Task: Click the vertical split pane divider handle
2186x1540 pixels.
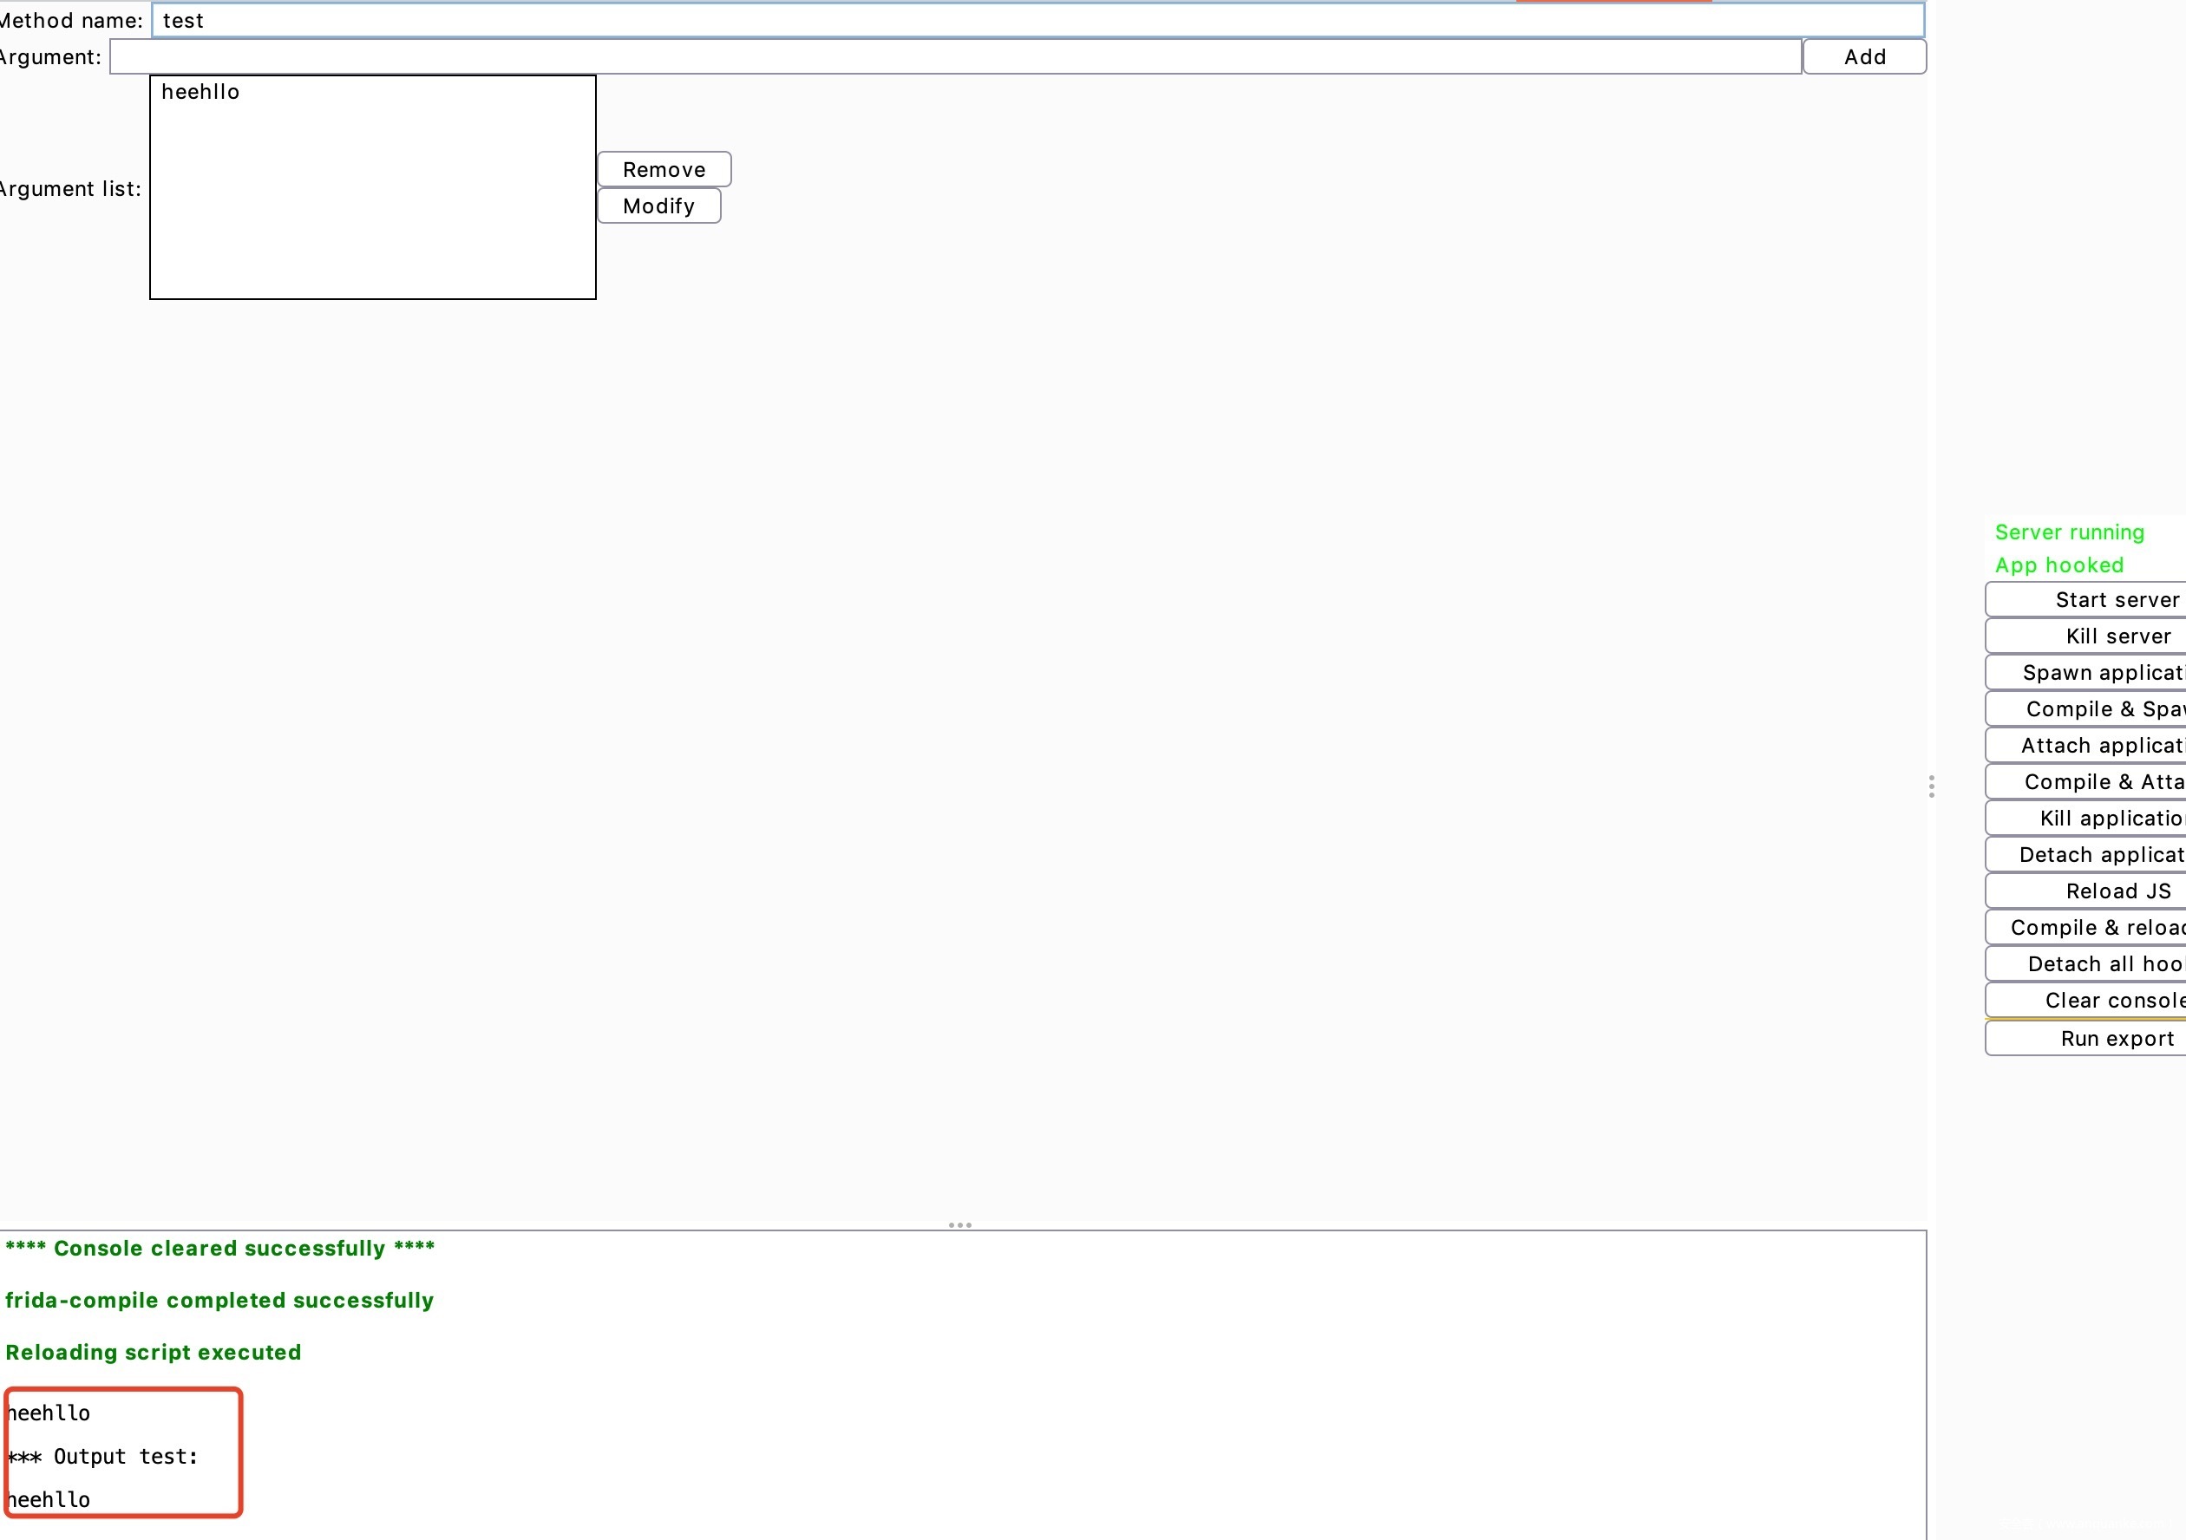Action: pyautogui.click(x=1931, y=786)
